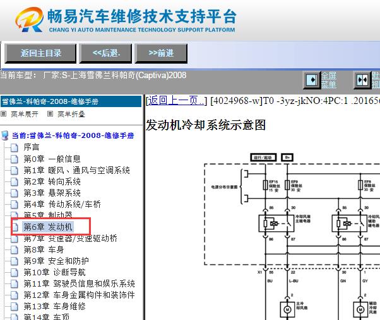Screen dimensions: 380x320
Task: Select 第6章 发动机 chapter
Action: [x=48, y=227]
